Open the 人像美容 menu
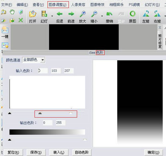Image resolution: width=166 pixels, height=156 pixels. tap(78, 5)
